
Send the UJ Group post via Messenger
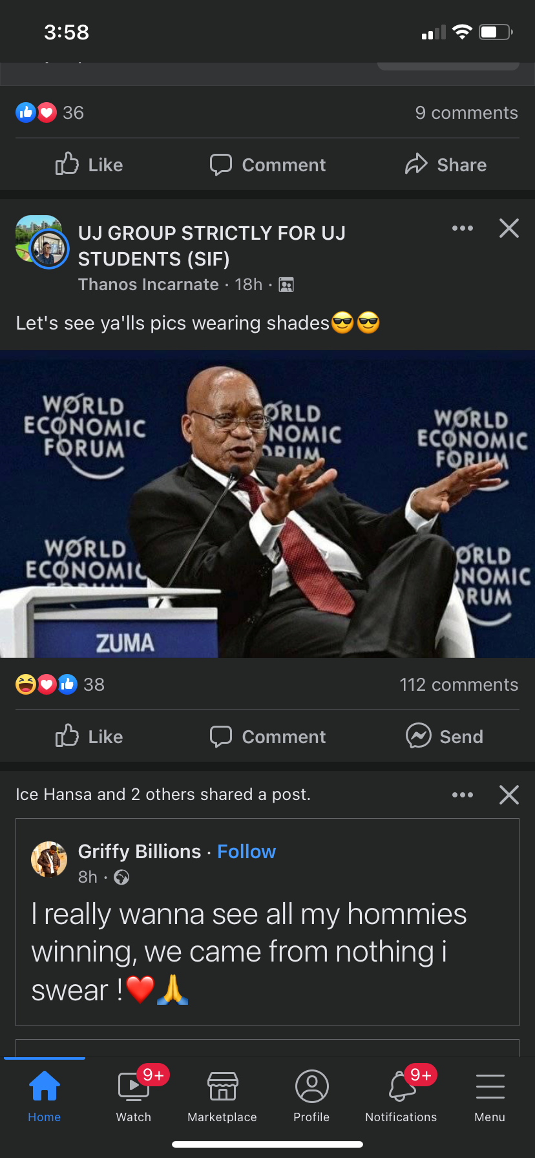click(x=445, y=736)
